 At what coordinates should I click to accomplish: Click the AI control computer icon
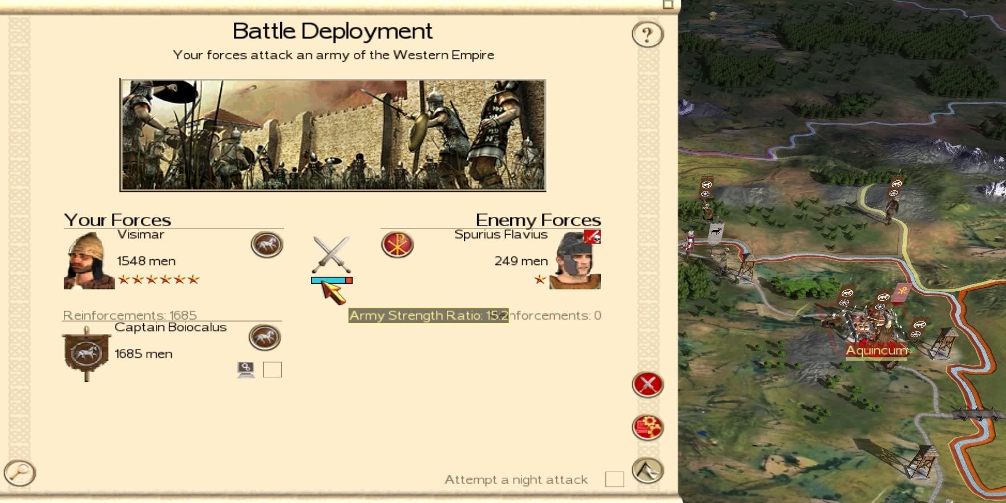[x=246, y=370]
